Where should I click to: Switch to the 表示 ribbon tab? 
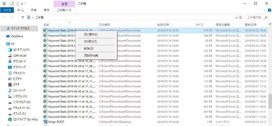pyautogui.click(x=46, y=10)
